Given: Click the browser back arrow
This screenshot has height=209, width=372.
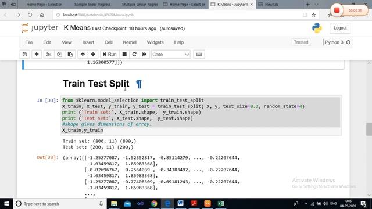Looking at the screenshot, I should click(x=6, y=15).
